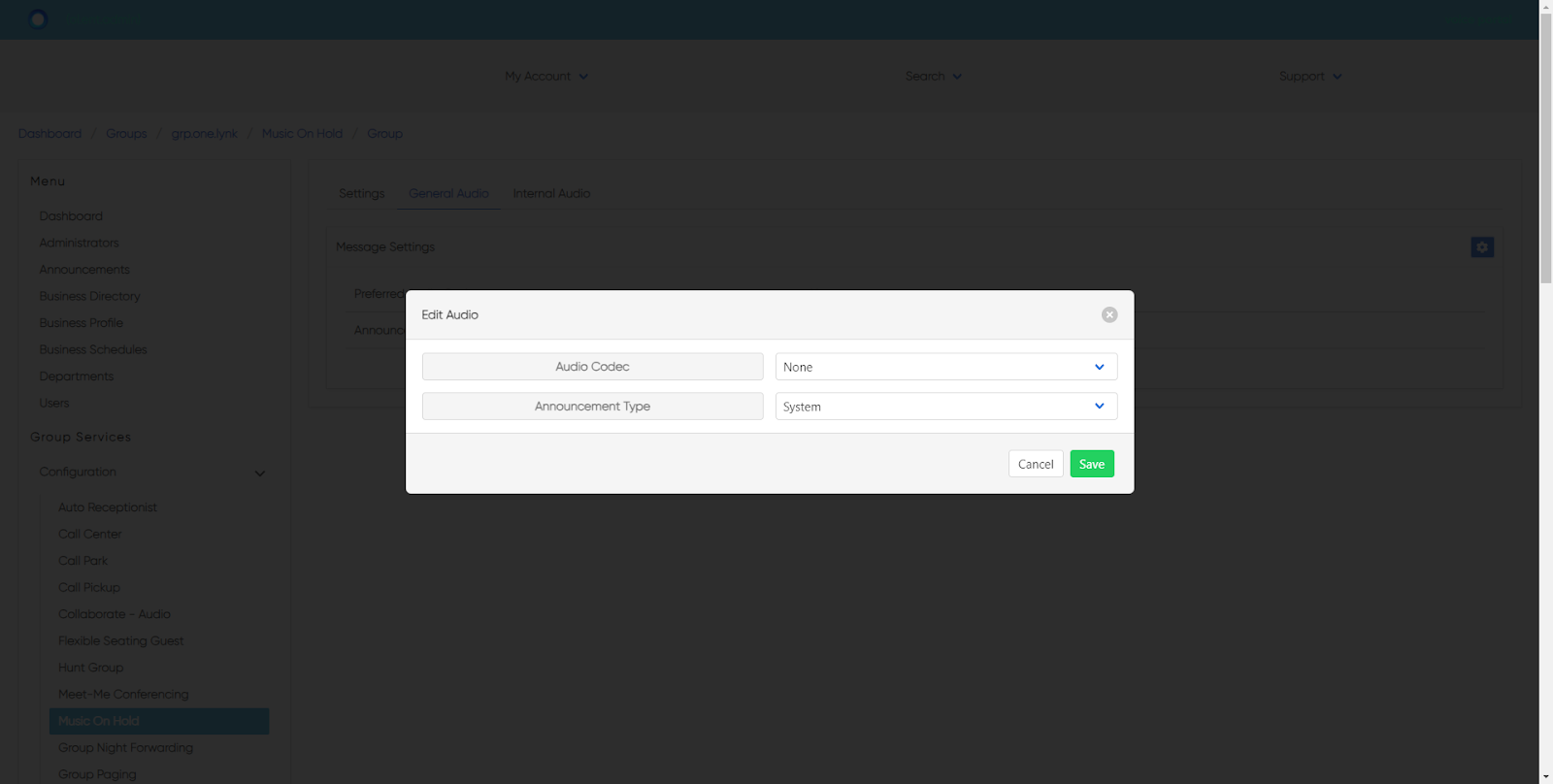Open Business Profile in the side menu
The image size is (1553, 784).
click(x=81, y=323)
